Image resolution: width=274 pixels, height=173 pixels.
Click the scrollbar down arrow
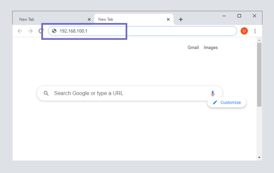tap(259, 157)
